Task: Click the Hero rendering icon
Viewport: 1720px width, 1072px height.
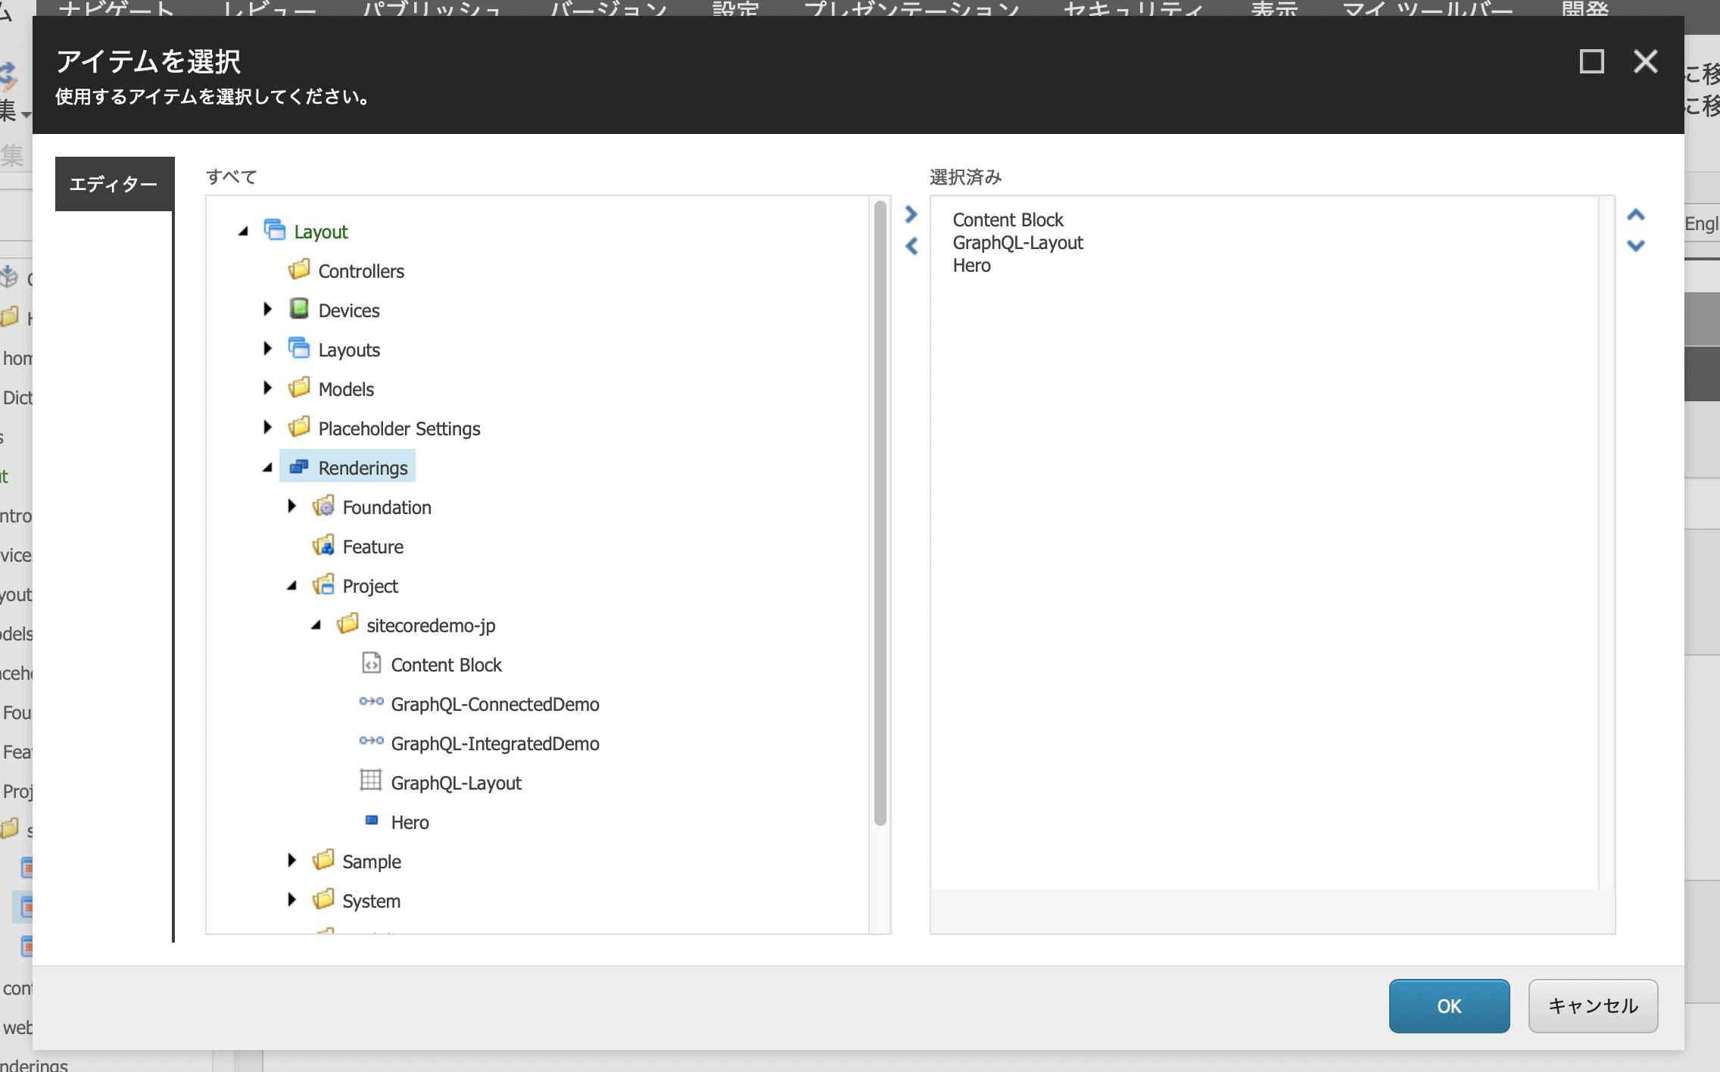Action: [x=372, y=820]
